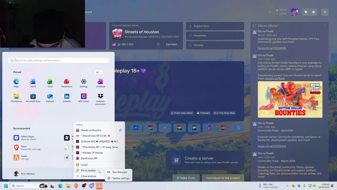This screenshot has height=190, width=337.
Task: Connect to Streets of Houston server
Action: pyautogui.click(x=171, y=44)
